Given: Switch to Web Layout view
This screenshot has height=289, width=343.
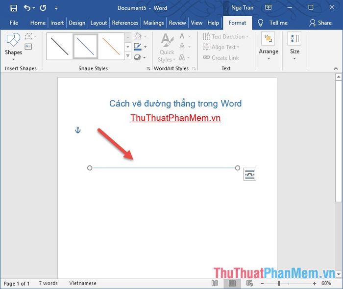Looking at the screenshot, I should [x=249, y=283].
